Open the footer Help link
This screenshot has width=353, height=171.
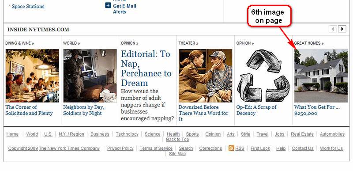click(x=281, y=148)
